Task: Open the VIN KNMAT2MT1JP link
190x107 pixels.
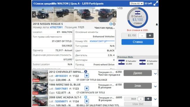Action: coord(102,41)
